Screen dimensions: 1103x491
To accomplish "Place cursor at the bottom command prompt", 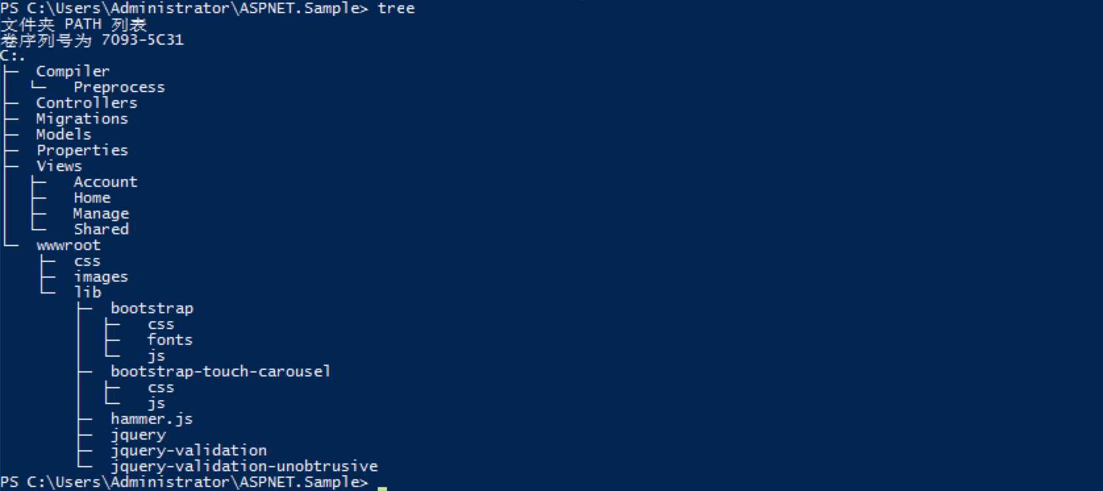I will click(x=382, y=483).
